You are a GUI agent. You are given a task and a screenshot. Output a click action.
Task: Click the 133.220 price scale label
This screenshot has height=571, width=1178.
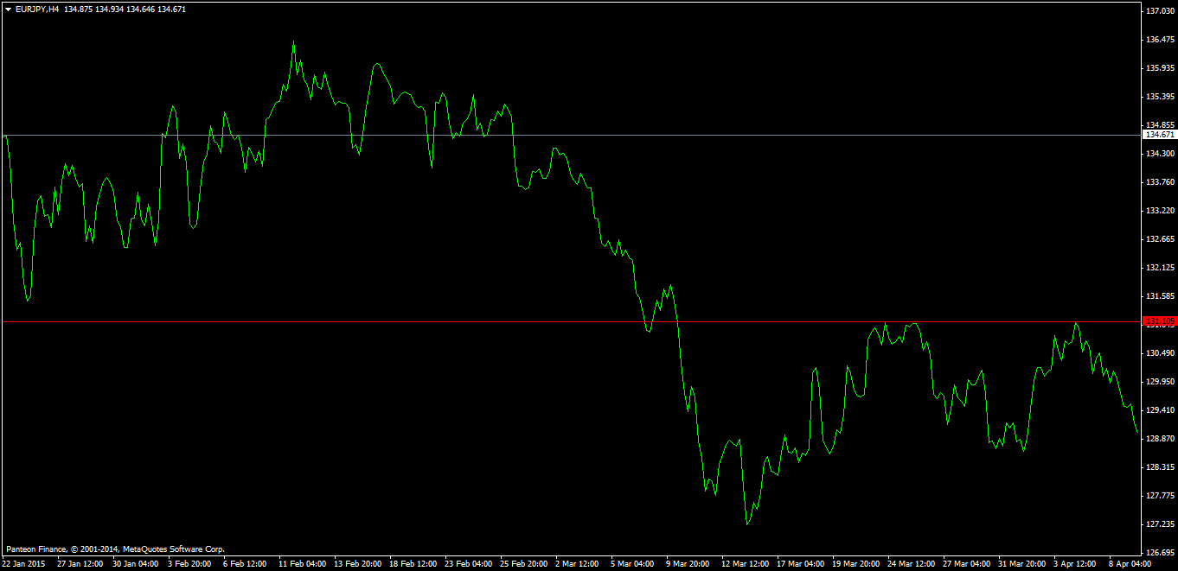(x=1159, y=211)
